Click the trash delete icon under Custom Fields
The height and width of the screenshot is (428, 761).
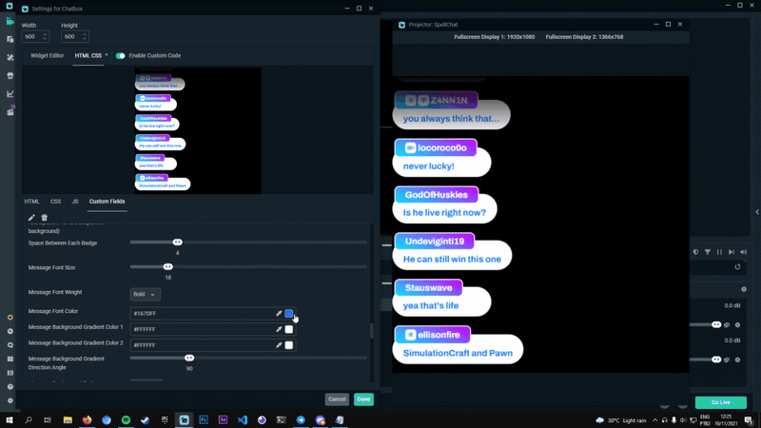(x=44, y=218)
